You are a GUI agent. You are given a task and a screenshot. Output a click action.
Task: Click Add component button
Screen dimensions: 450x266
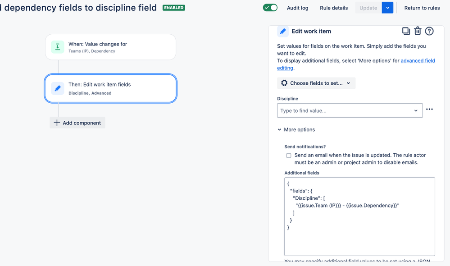click(x=77, y=123)
